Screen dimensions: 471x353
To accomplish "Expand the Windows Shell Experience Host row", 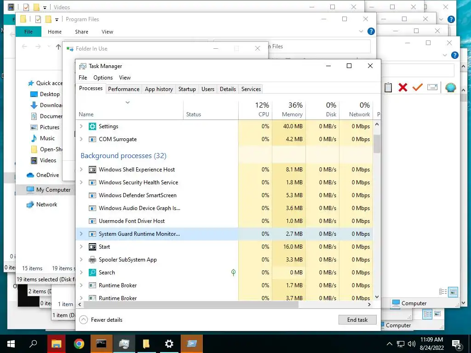I will 81,170.
